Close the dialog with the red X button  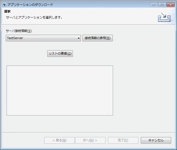170,5
